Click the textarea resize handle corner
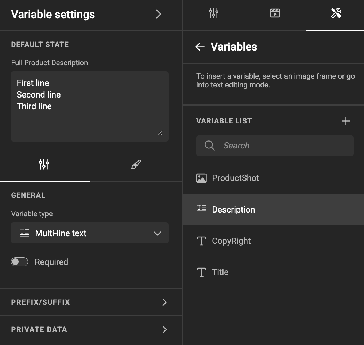 (x=160, y=133)
